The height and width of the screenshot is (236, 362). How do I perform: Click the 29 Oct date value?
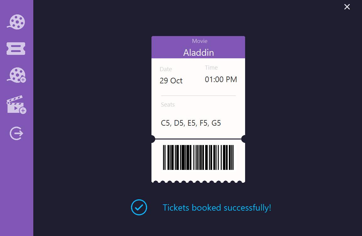(171, 81)
